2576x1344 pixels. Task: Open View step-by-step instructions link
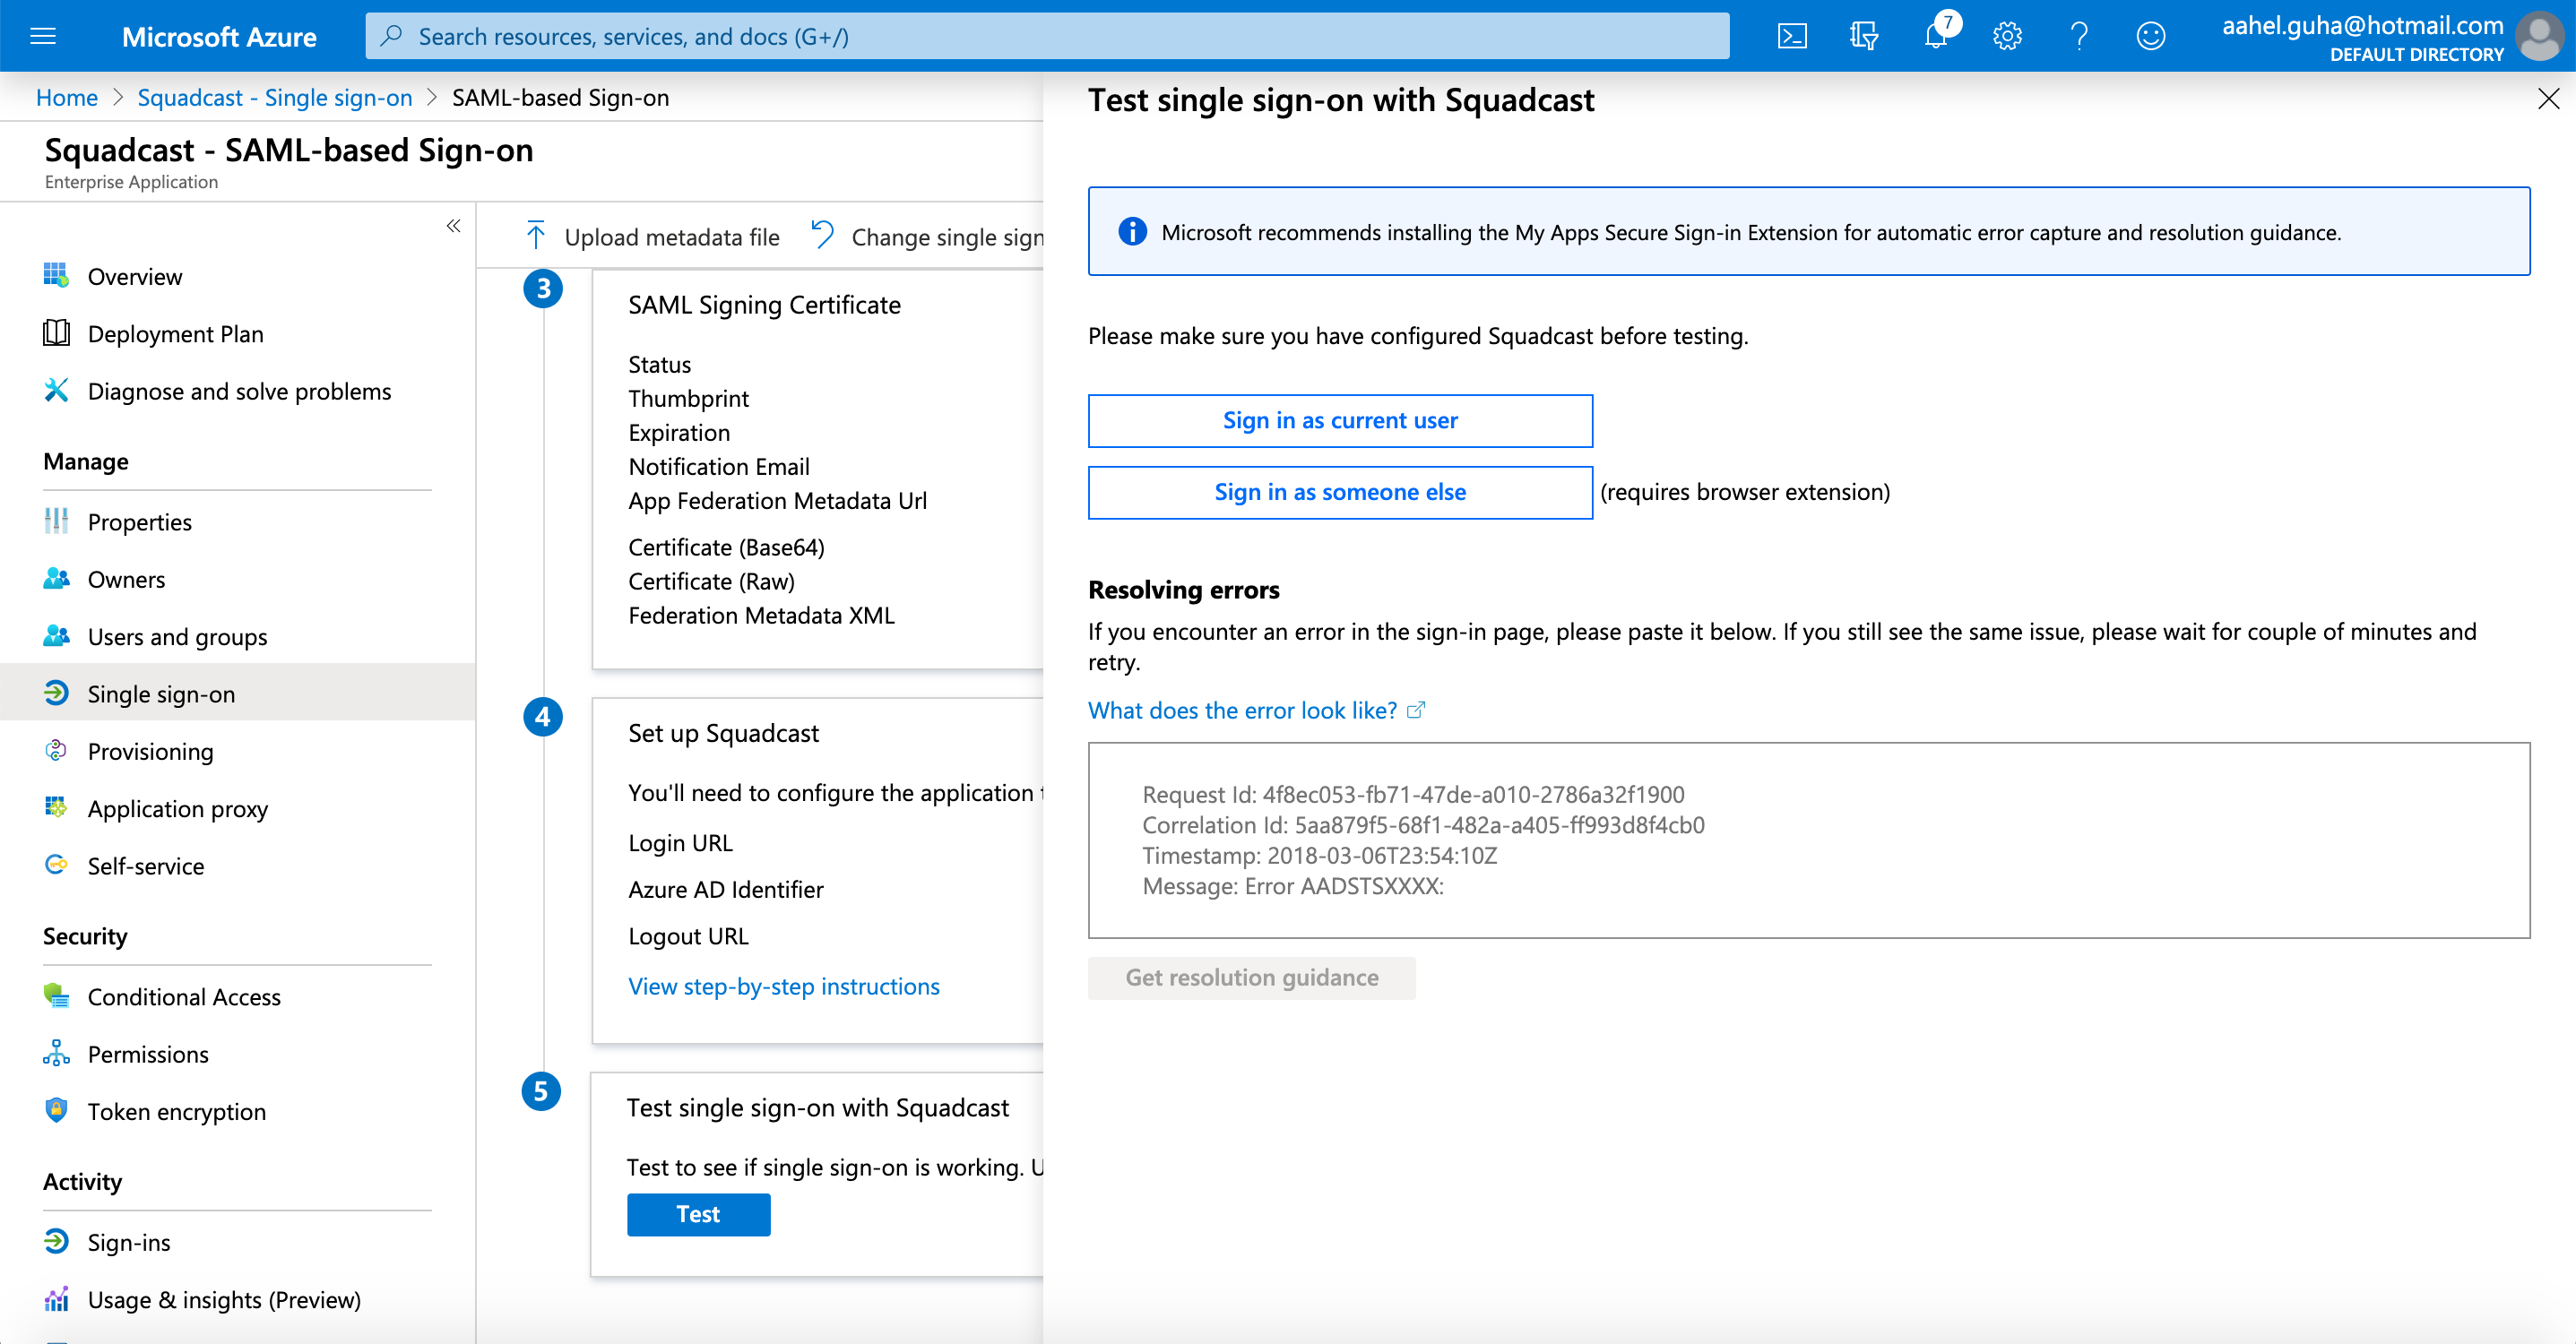pyautogui.click(x=783, y=986)
